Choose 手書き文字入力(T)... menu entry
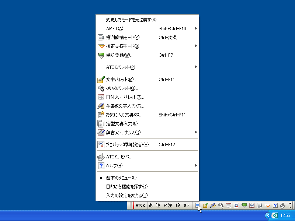This screenshot has height=221, width=295. [147, 106]
